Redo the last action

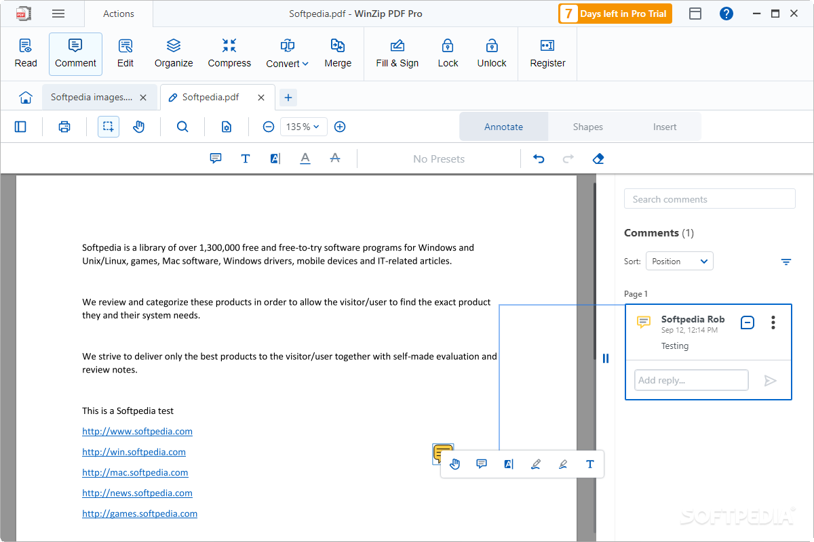pyautogui.click(x=568, y=159)
